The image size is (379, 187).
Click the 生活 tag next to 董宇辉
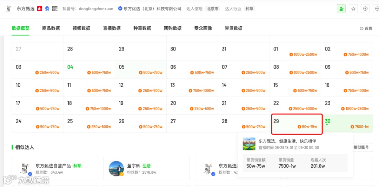coord(146,166)
